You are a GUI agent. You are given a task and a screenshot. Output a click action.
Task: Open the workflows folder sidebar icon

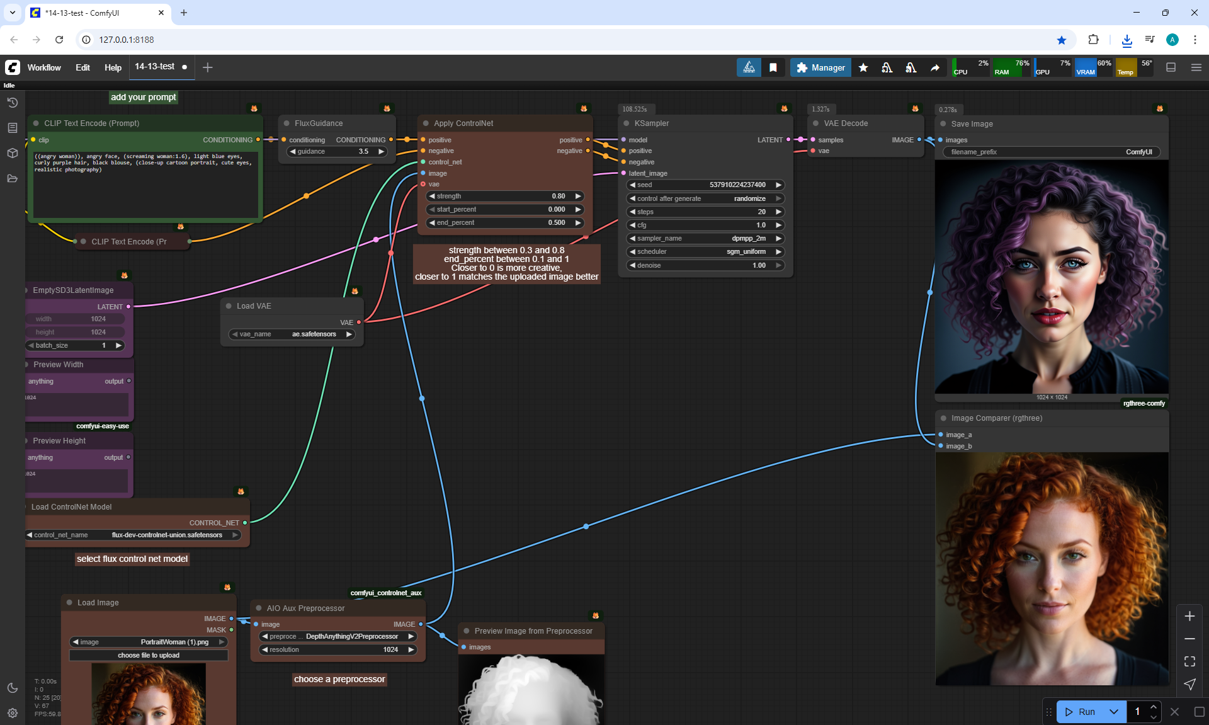[12, 178]
